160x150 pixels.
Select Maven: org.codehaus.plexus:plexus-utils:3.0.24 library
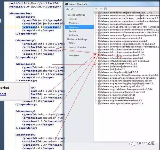[127, 89]
